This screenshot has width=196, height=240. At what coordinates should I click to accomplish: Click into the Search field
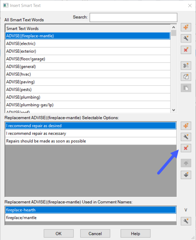point(133,17)
